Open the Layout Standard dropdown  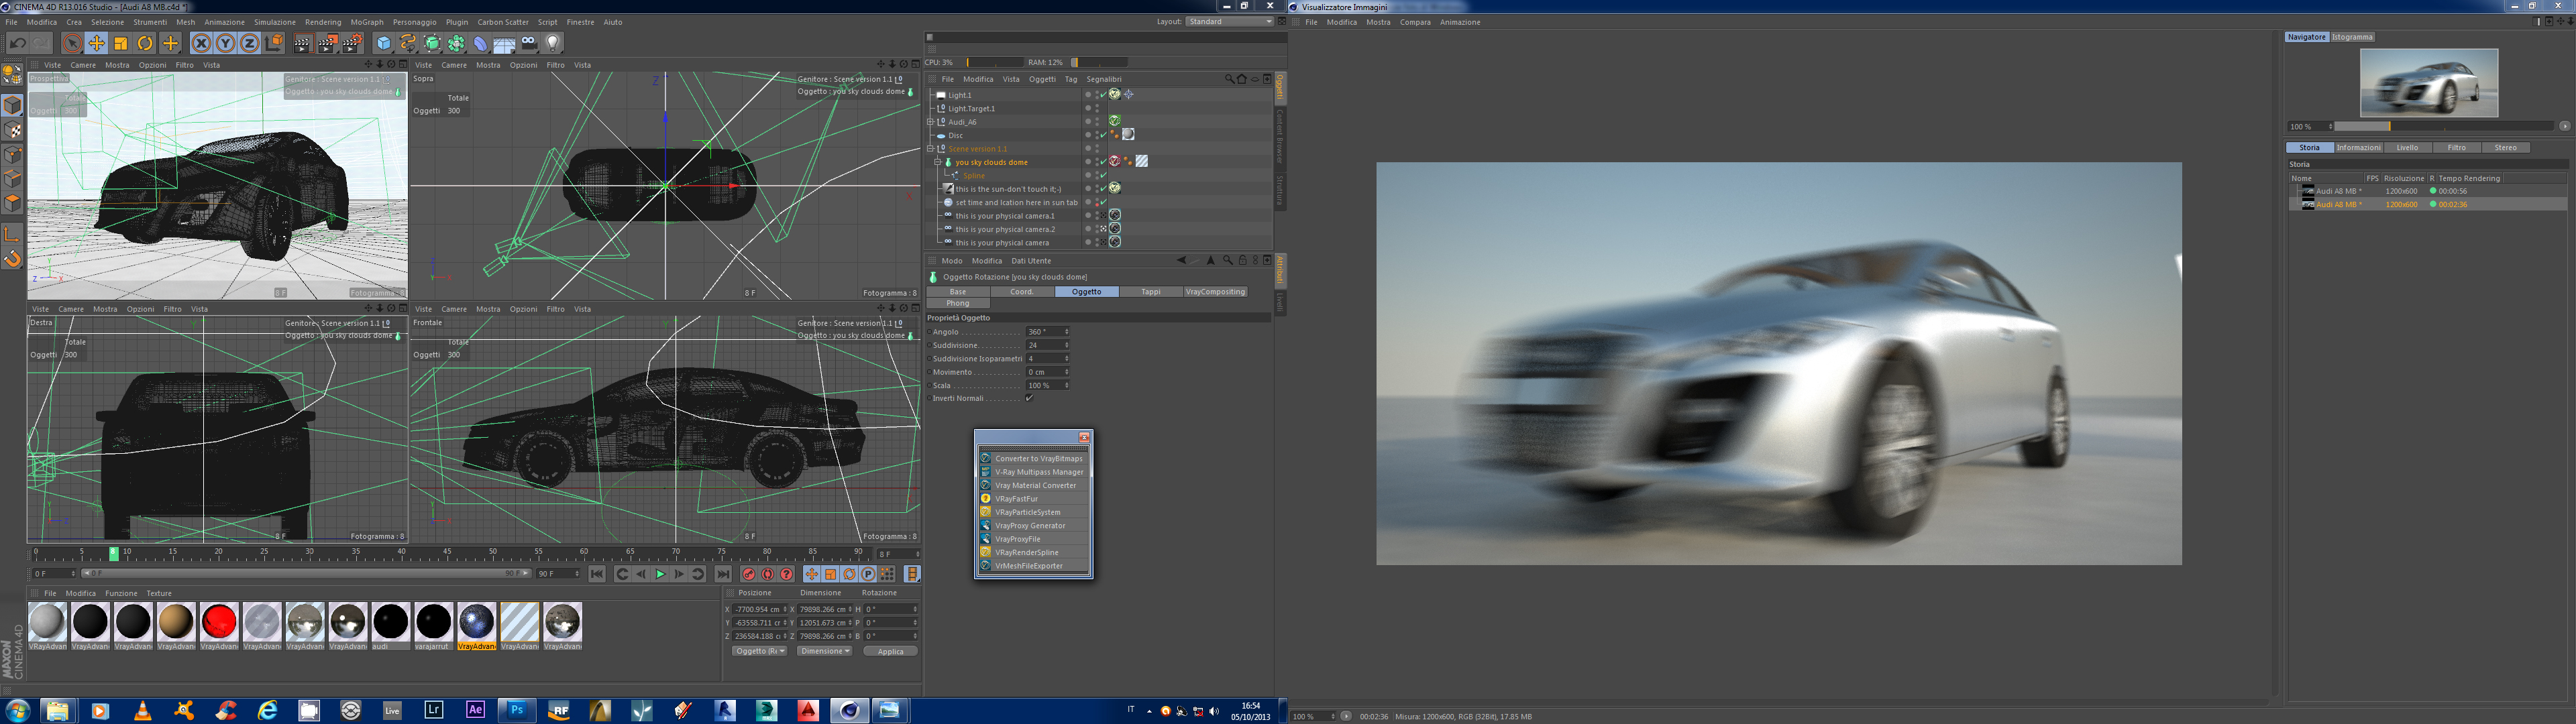1229,21
